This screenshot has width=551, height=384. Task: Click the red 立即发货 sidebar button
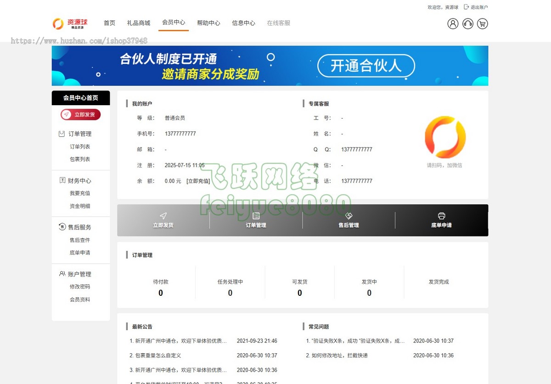click(x=80, y=114)
